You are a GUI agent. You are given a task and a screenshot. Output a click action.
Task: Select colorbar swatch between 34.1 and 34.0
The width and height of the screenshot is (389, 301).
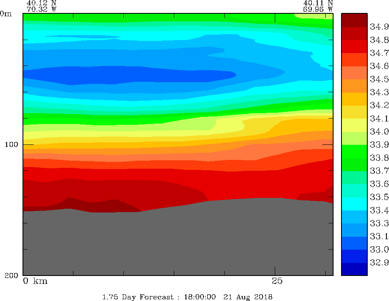pyautogui.click(x=354, y=125)
